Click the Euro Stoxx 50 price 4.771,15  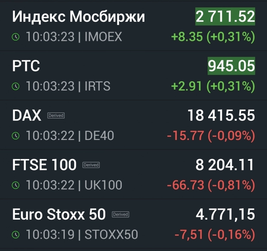pos(225,214)
